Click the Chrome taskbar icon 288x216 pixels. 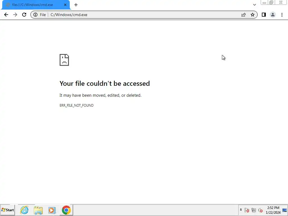coord(66,210)
